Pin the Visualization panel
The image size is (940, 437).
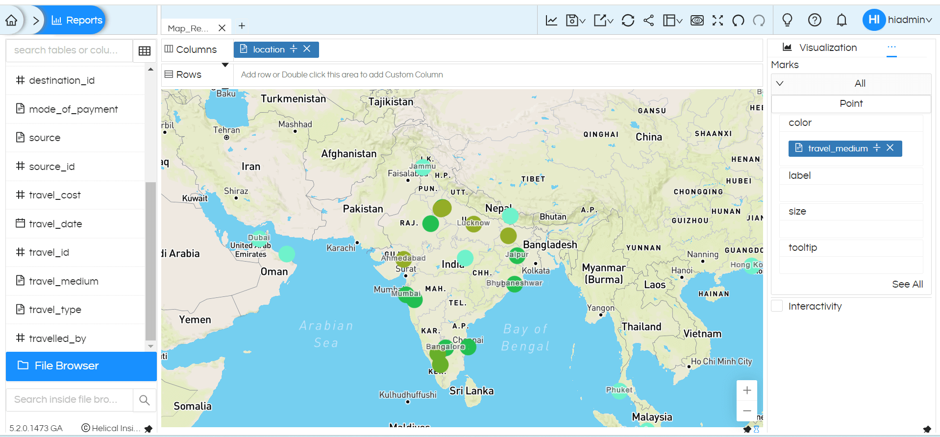pyautogui.click(x=927, y=429)
